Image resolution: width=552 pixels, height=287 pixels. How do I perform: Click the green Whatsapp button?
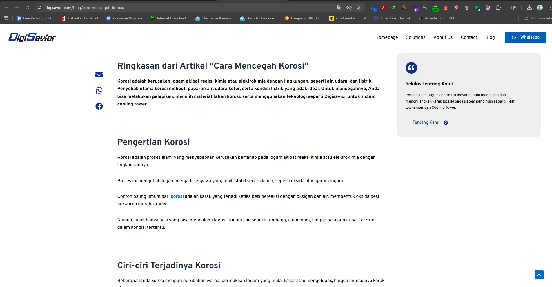click(x=525, y=37)
